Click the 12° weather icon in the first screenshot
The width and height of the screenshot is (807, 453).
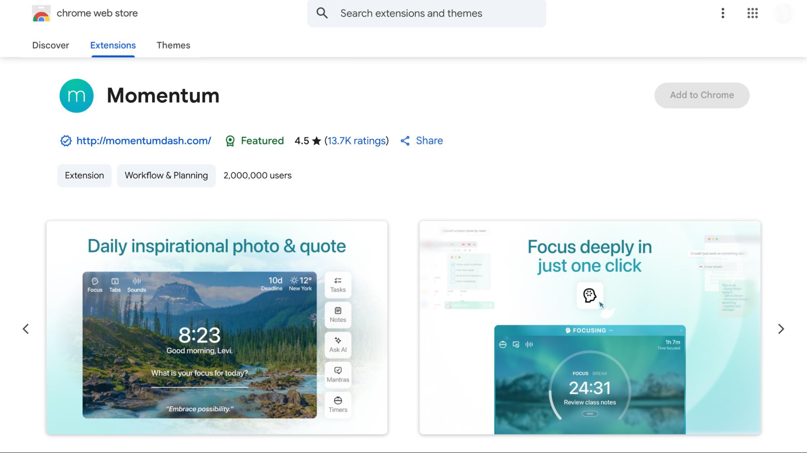294,280
